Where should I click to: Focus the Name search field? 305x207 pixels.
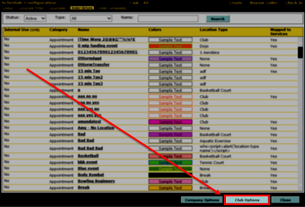point(168,19)
